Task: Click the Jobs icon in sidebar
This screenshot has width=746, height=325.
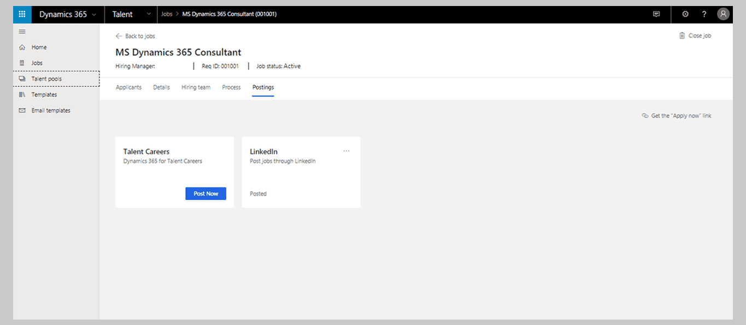Action: click(22, 63)
